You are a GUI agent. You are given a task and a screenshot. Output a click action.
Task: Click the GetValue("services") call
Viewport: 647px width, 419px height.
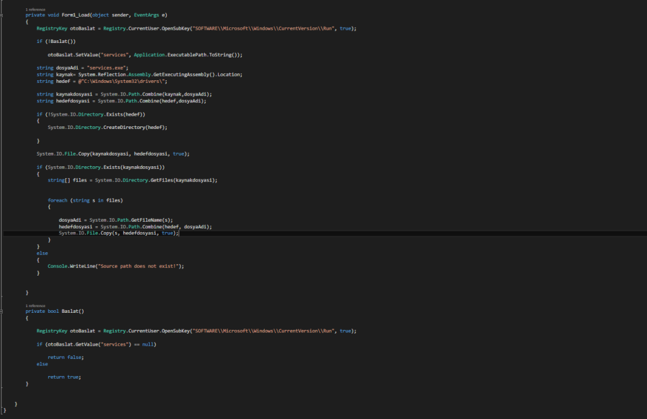point(103,344)
